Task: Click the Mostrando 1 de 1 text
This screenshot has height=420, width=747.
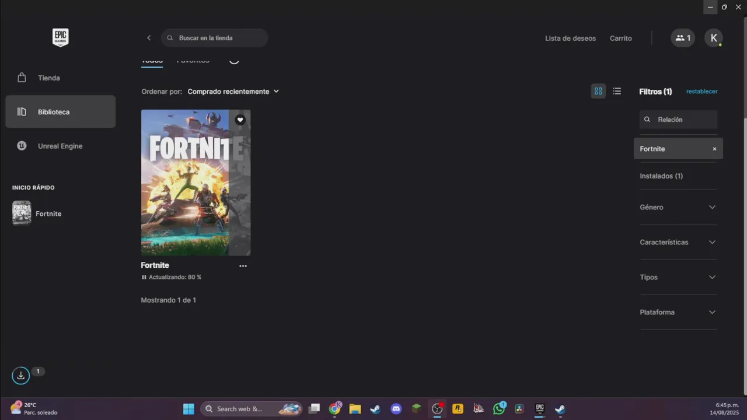Action: pos(169,300)
